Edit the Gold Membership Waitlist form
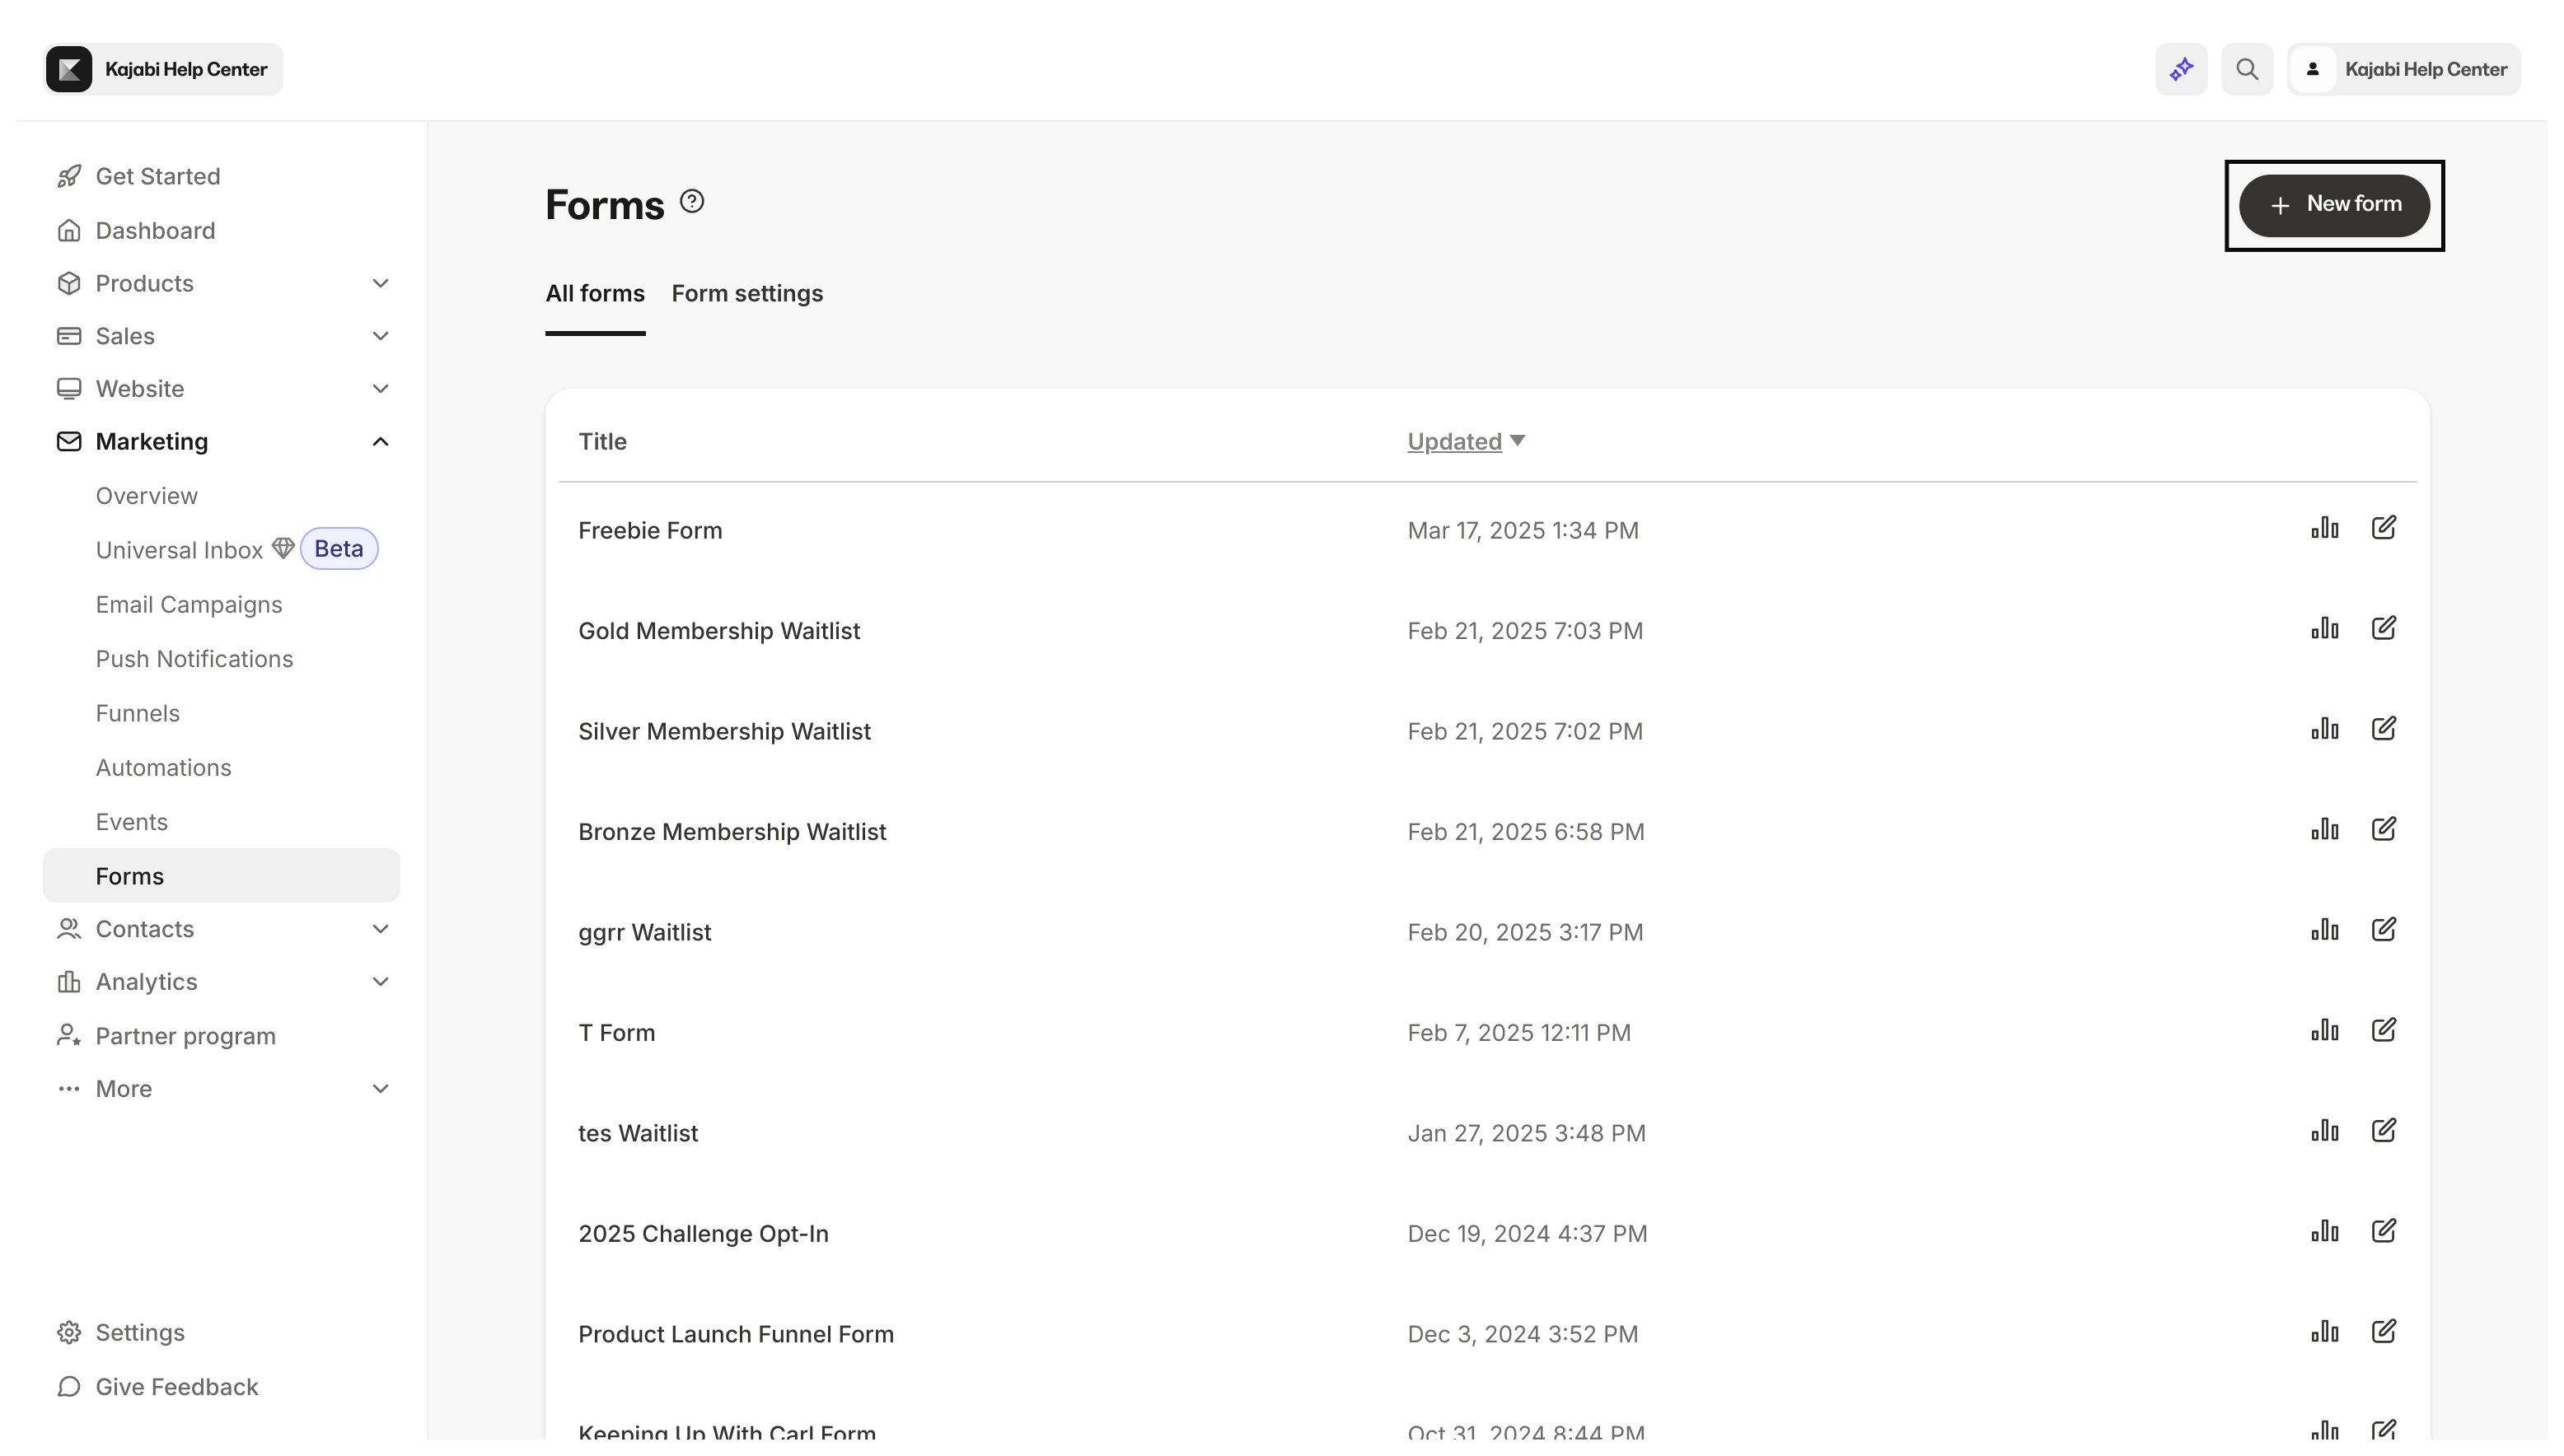Screen dimensions: 2564x1456 (x=2383, y=628)
